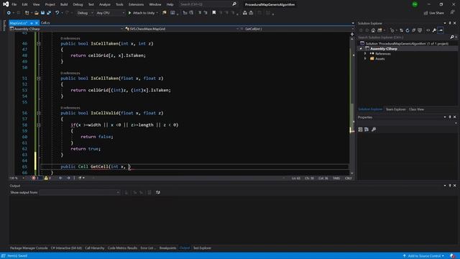The height and width of the screenshot is (259, 460).
Task: Click Refresh icon in Solution Explorer
Action: [x=408, y=30]
